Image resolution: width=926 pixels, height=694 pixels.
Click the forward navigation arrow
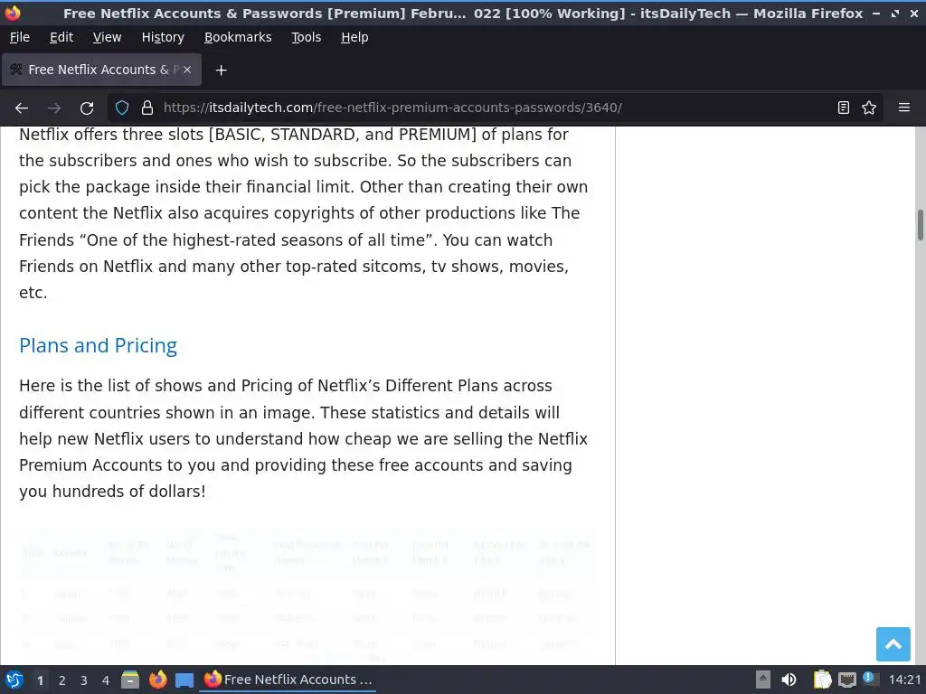(x=54, y=108)
